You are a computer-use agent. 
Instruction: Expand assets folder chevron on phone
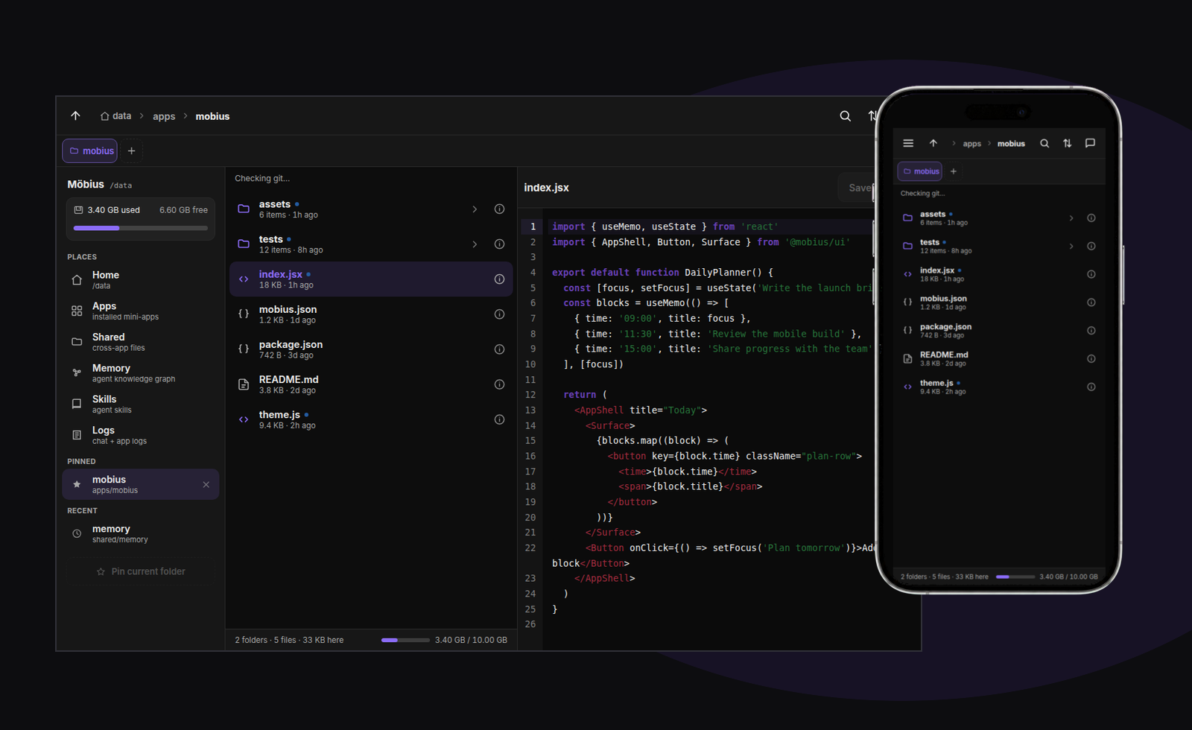coord(1071,218)
